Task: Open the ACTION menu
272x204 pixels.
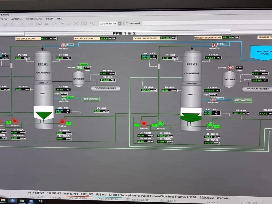Action: pos(16,19)
